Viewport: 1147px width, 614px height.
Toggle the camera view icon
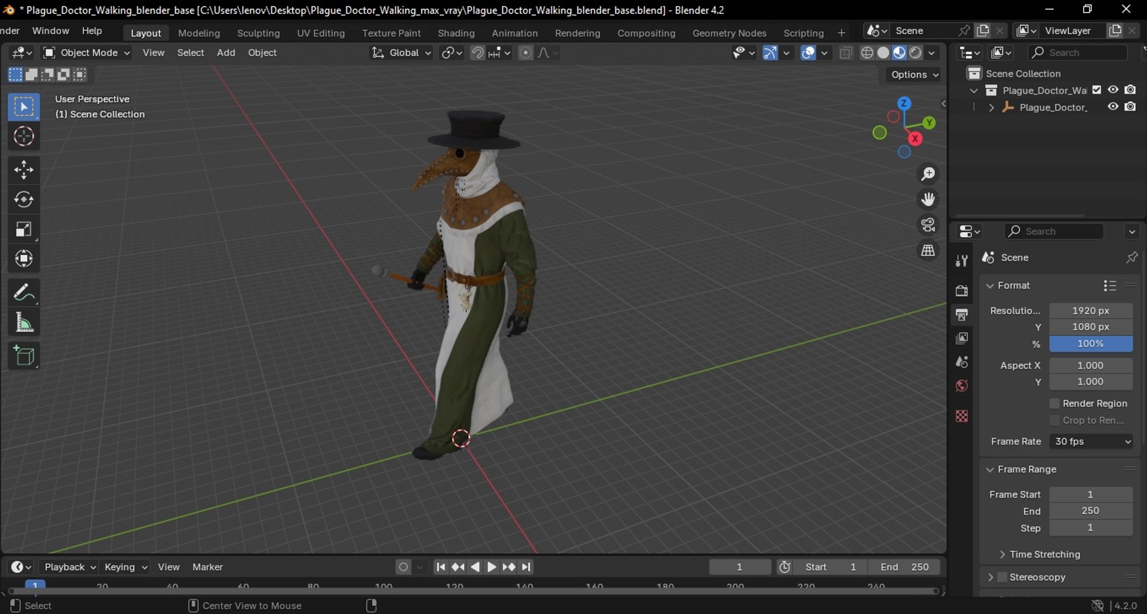coord(928,225)
